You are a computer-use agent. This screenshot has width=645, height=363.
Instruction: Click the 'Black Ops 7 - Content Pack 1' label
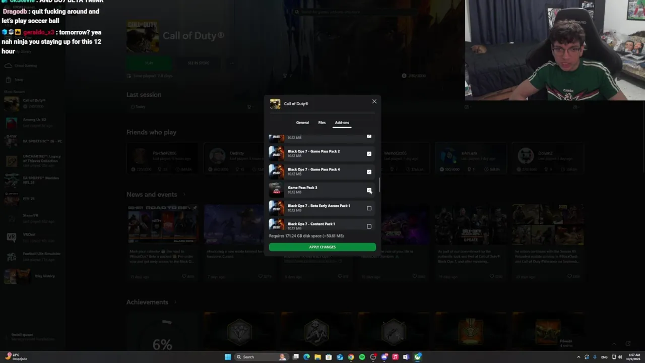(x=311, y=224)
